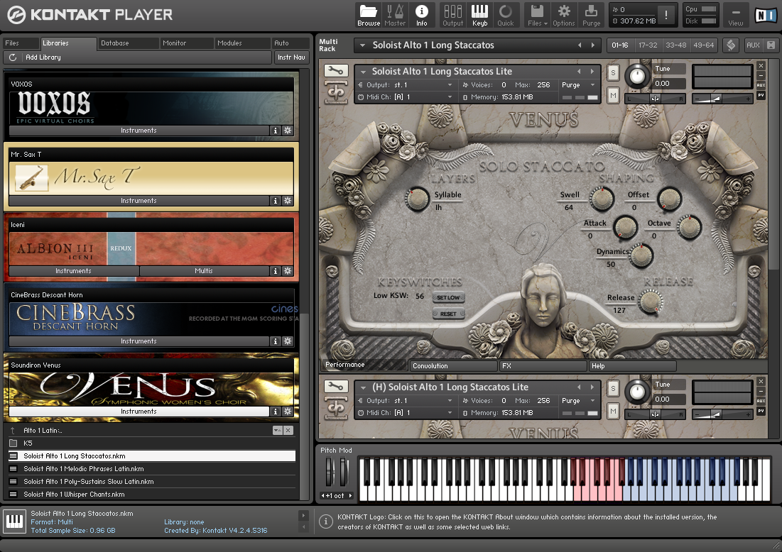
Task: Open the FX instrument tab
Action: [543, 365]
